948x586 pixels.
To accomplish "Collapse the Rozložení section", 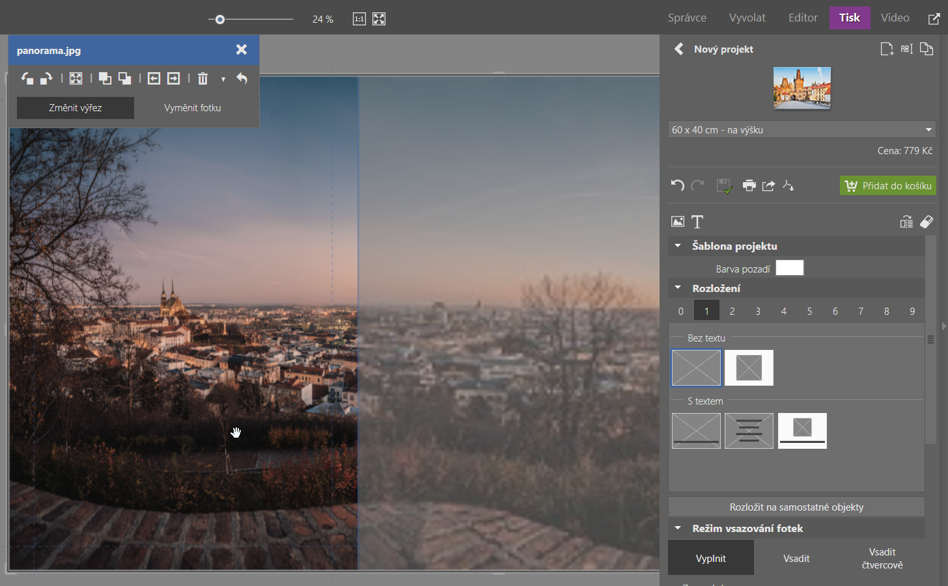I will click(x=678, y=287).
